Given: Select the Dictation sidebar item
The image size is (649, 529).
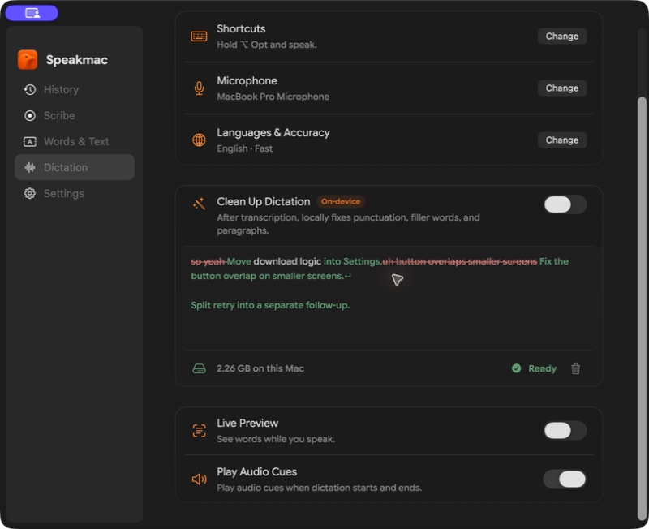Looking at the screenshot, I should click(75, 167).
